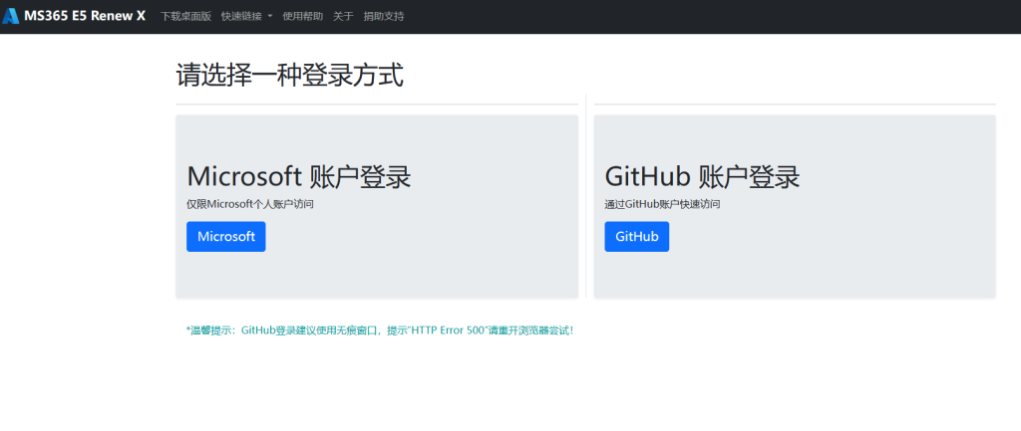Screen dimensions: 1021x431
Task: Go to the 关于 page
Action: [x=343, y=16]
